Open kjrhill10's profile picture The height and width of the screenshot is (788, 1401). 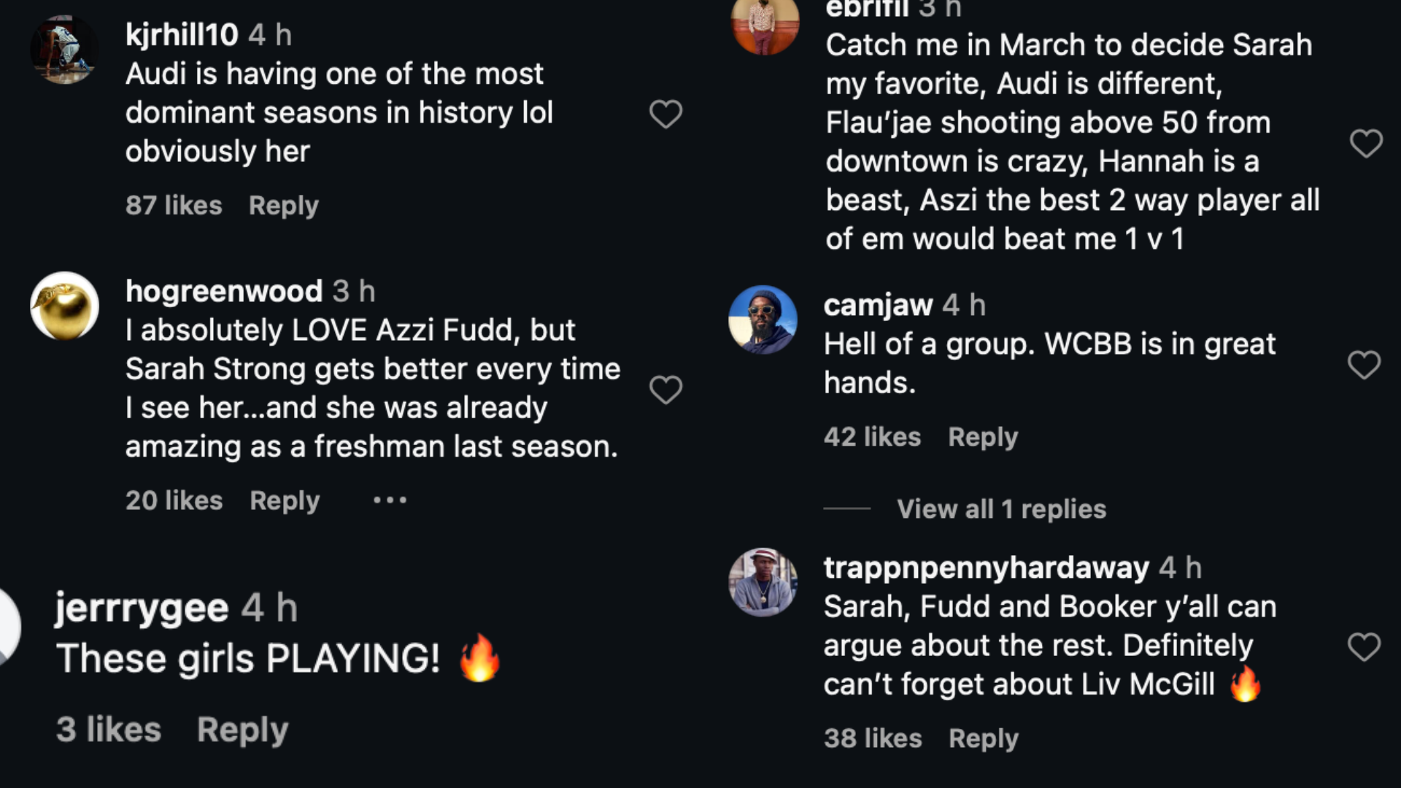point(64,50)
